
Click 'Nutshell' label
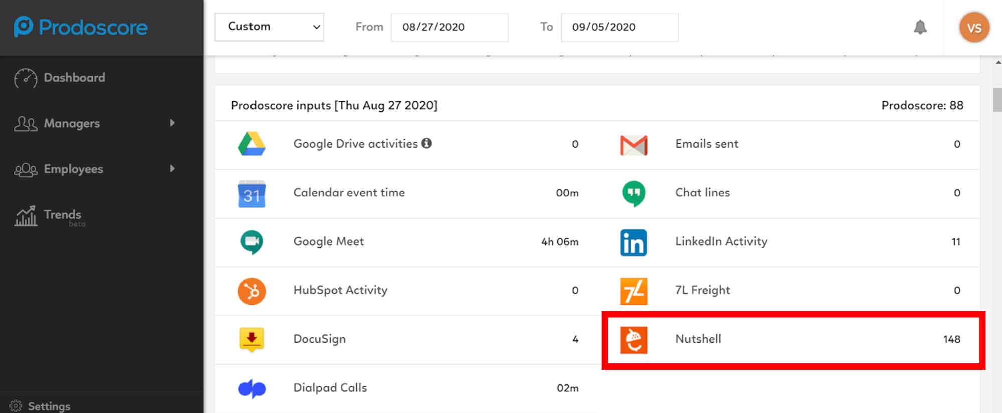coord(698,339)
